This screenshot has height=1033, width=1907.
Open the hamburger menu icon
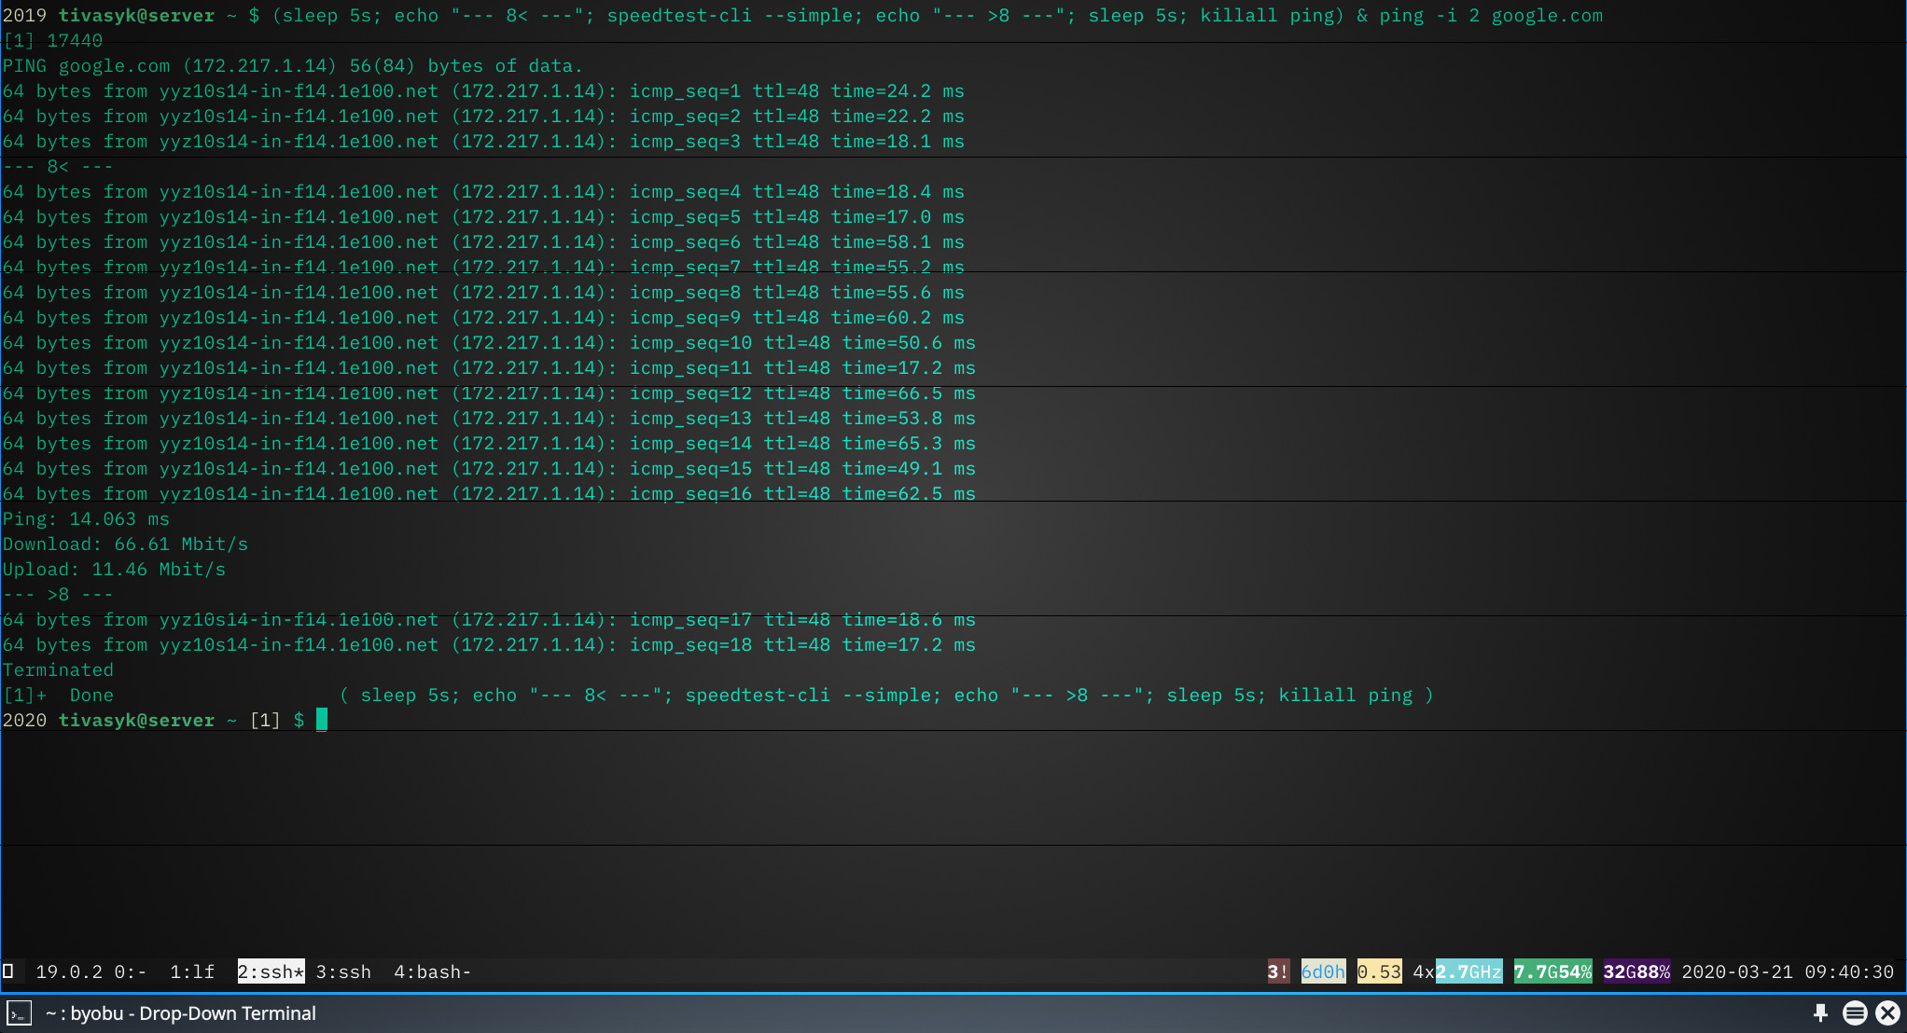click(x=1855, y=1012)
